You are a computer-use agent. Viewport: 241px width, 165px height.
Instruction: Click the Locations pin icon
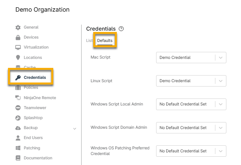pos(18,58)
